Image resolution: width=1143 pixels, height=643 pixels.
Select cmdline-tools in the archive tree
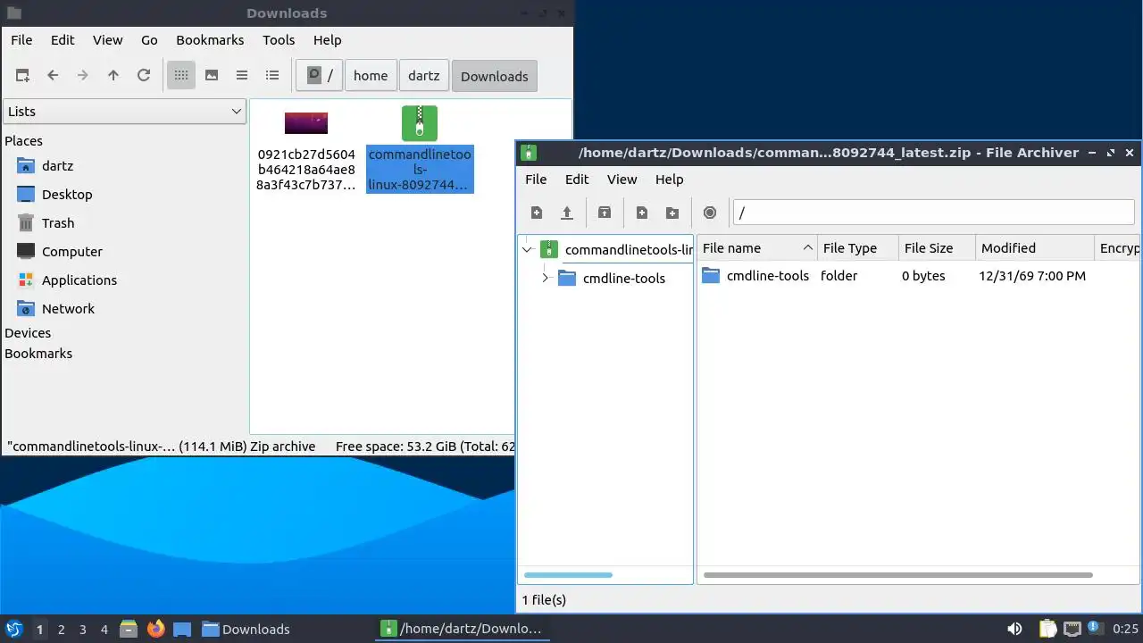624,279
